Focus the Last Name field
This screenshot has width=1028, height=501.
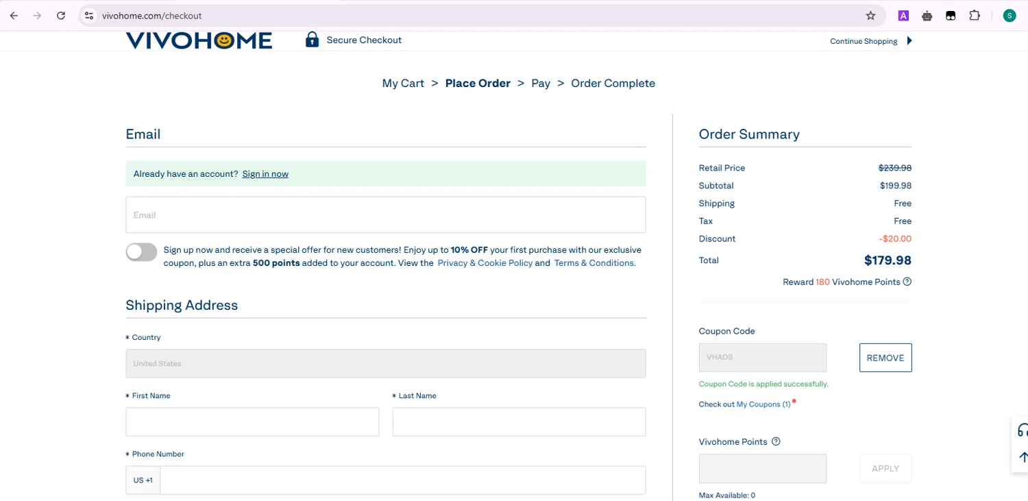click(x=519, y=421)
